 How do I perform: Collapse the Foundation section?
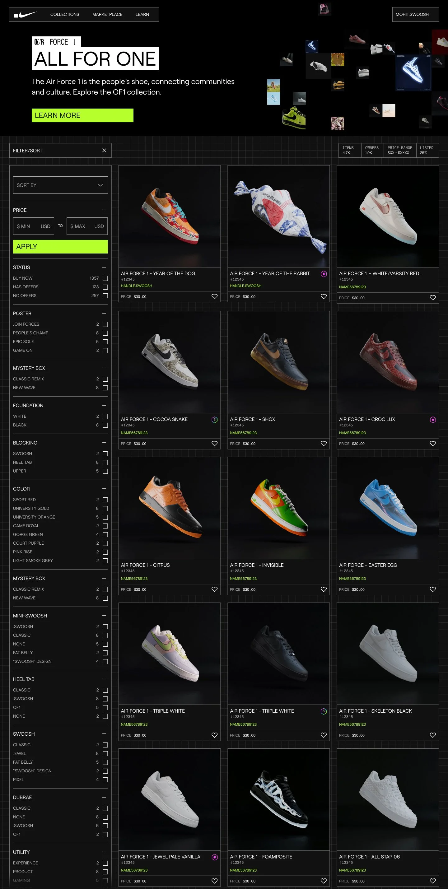104,406
